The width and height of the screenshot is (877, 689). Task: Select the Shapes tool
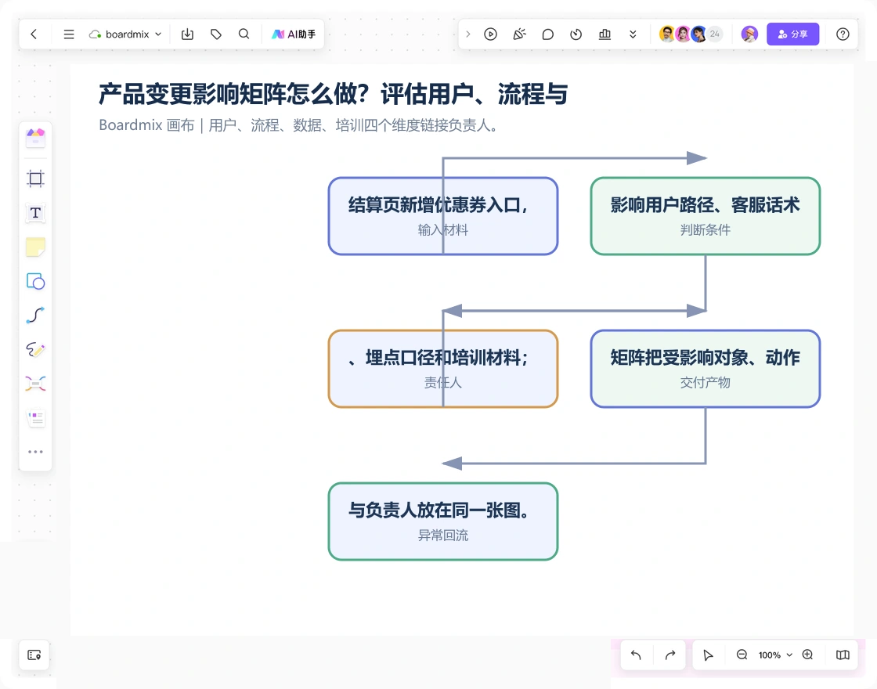click(35, 281)
